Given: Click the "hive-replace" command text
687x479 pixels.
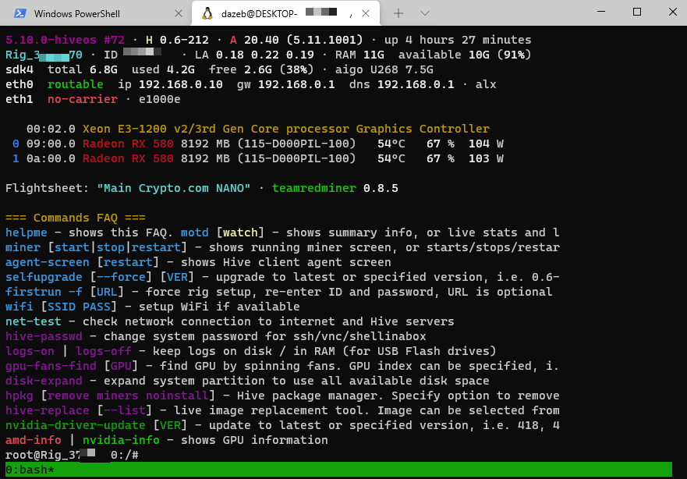Looking at the screenshot, I should [48, 410].
